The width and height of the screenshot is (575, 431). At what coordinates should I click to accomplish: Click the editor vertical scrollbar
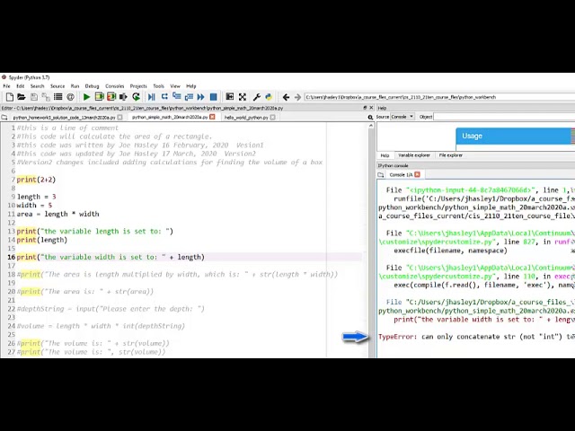[371, 242]
